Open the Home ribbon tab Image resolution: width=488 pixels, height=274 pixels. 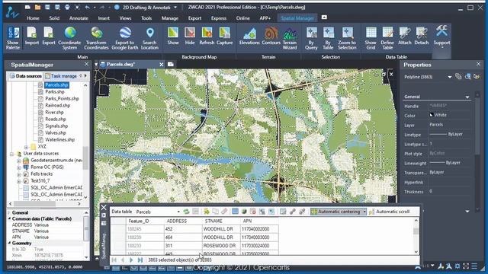pos(33,18)
